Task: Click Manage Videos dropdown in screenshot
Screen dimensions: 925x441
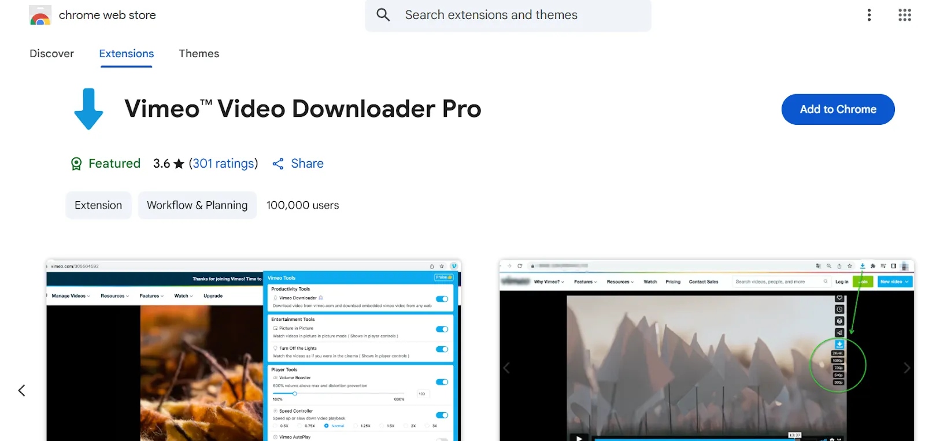Action: [71, 296]
